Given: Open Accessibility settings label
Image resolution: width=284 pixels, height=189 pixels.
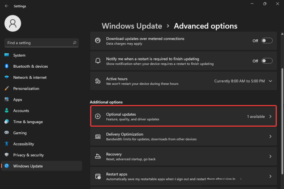Looking at the screenshot, I should tap(23, 144).
